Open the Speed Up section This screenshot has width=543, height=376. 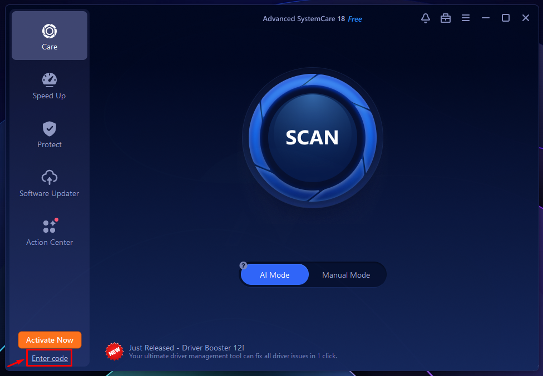pos(49,87)
